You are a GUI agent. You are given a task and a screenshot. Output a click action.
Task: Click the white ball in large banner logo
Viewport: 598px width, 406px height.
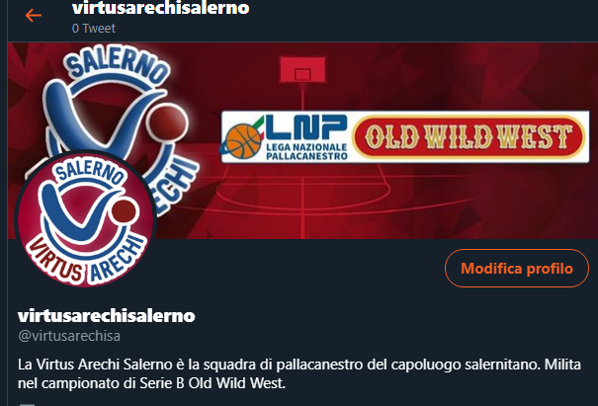[168, 122]
